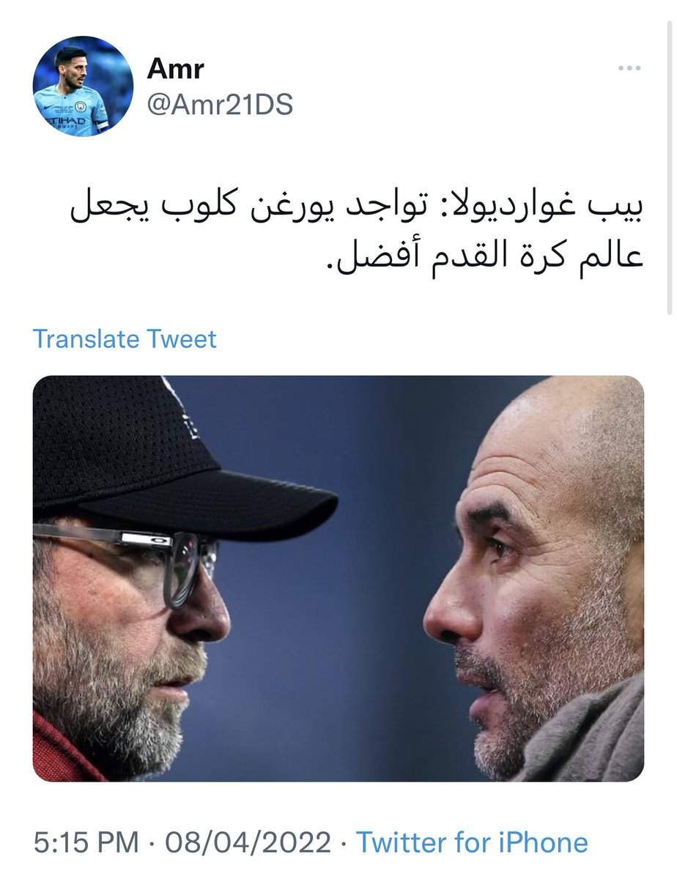Click the display name Amr
677x879 pixels.
tap(175, 69)
